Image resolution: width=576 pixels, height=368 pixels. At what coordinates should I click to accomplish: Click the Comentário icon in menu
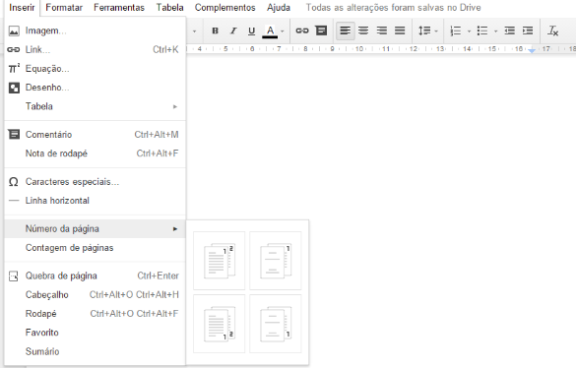[14, 135]
